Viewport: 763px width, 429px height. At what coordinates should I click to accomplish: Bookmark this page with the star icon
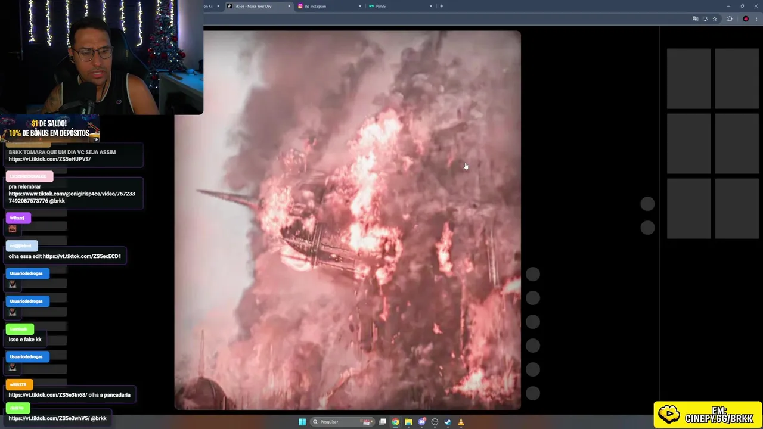715,19
